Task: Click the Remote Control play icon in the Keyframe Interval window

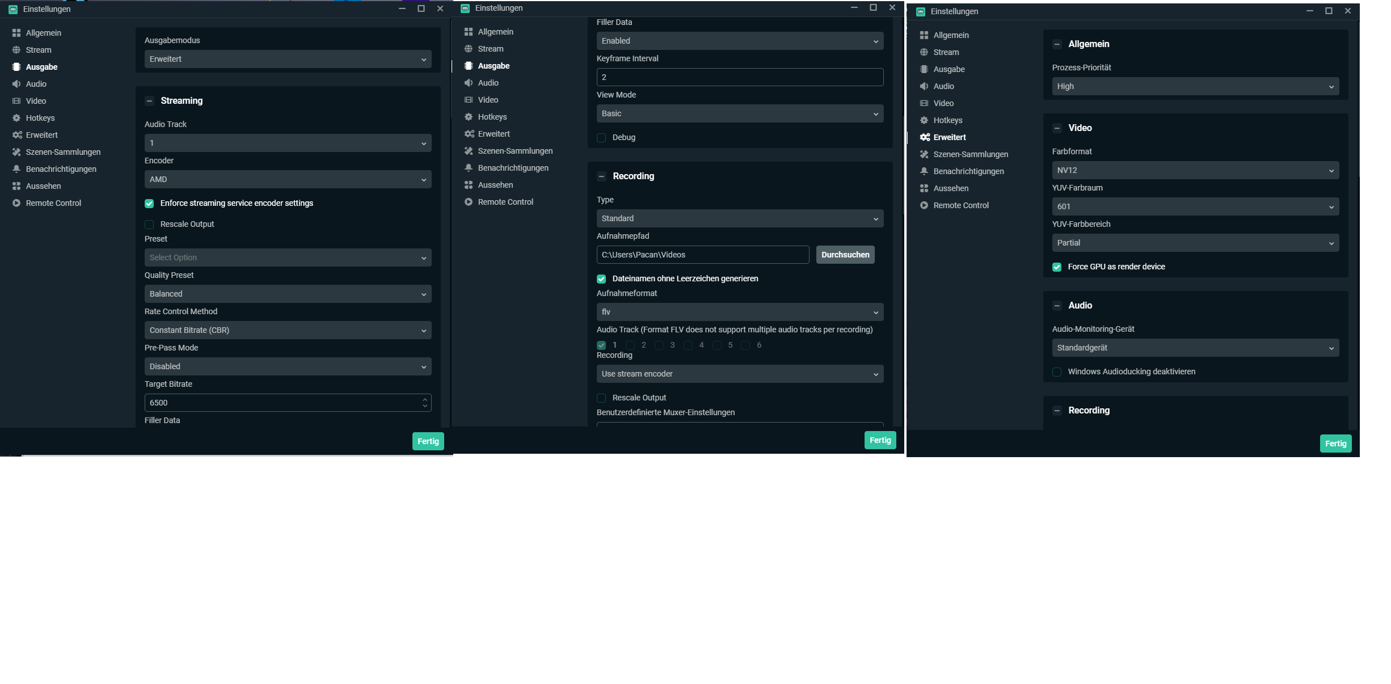Action: coord(469,202)
